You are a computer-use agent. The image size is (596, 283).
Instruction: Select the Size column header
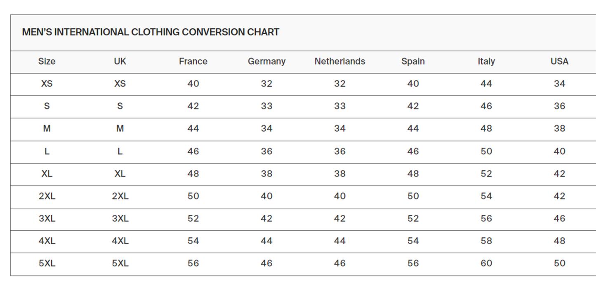(x=47, y=61)
